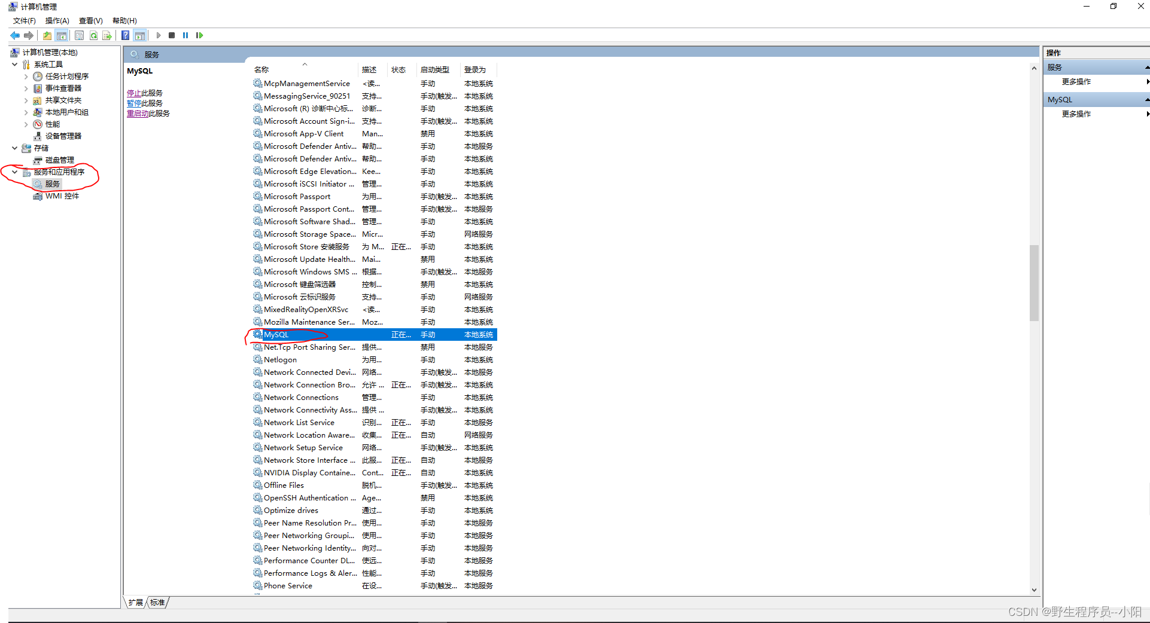Open the 文件(F) menu
1150x623 pixels.
[25, 20]
